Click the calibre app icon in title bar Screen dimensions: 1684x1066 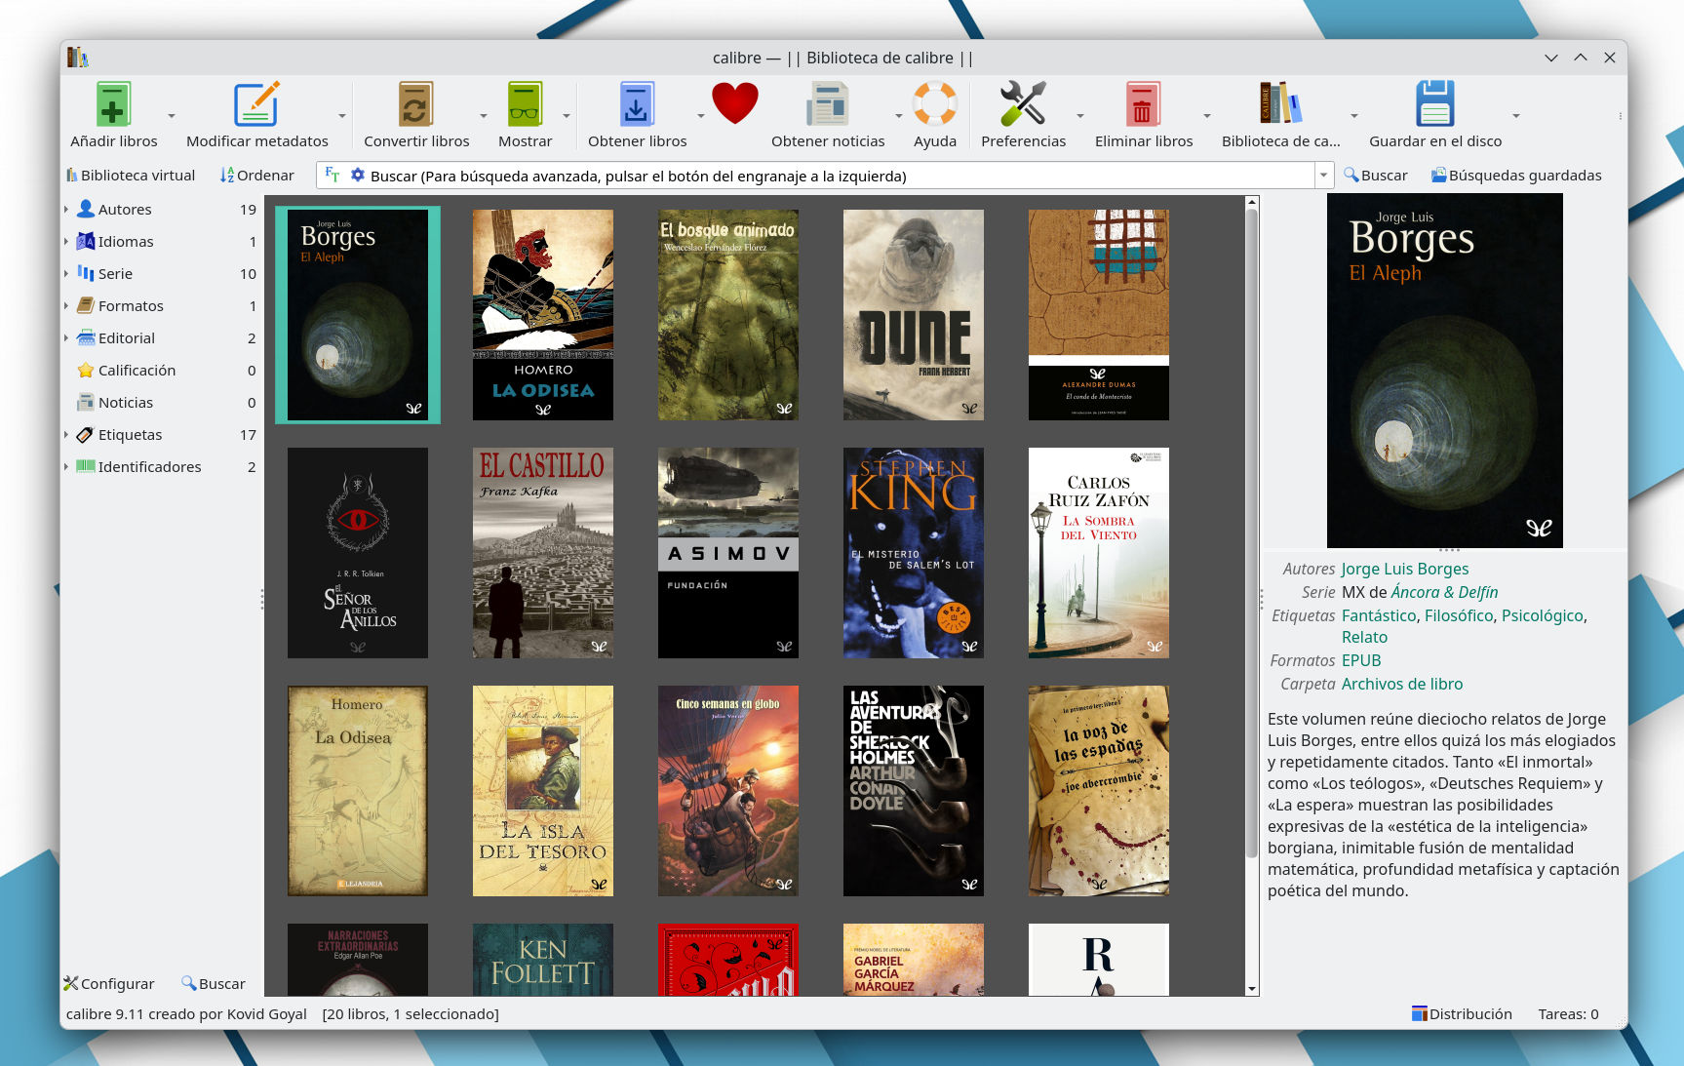(78, 58)
